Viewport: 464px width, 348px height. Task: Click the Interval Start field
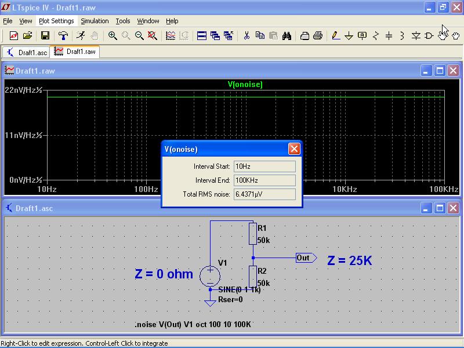pos(264,166)
